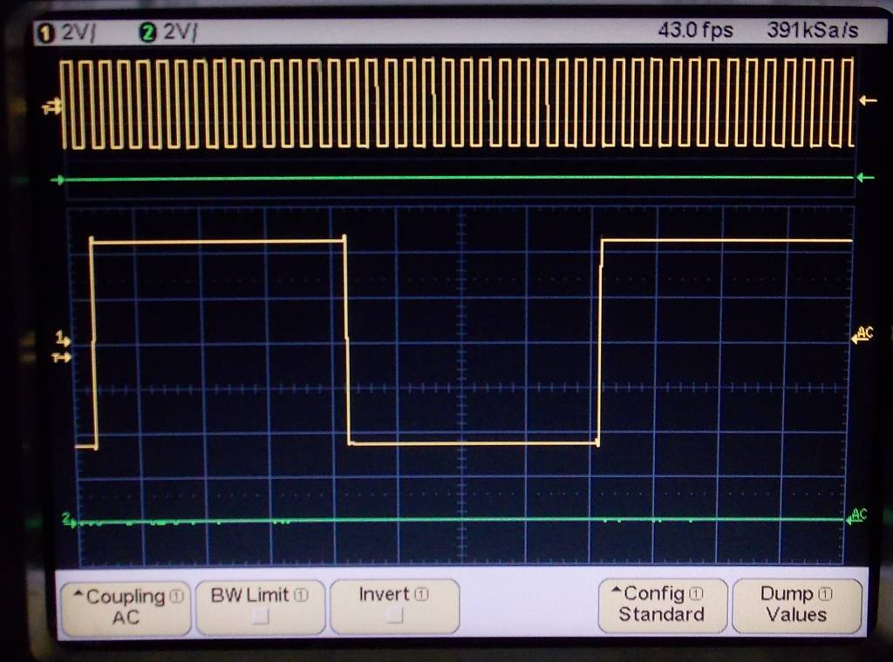Viewport: 893px width, 662px height.
Task: Click the 391kSa/s sample rate readout
Action: (x=813, y=31)
